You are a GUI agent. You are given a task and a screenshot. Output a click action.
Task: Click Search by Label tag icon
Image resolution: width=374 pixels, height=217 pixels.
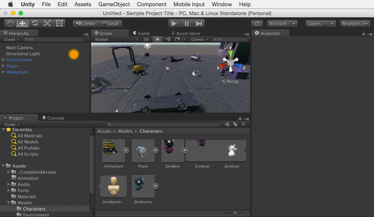[x=236, y=124]
